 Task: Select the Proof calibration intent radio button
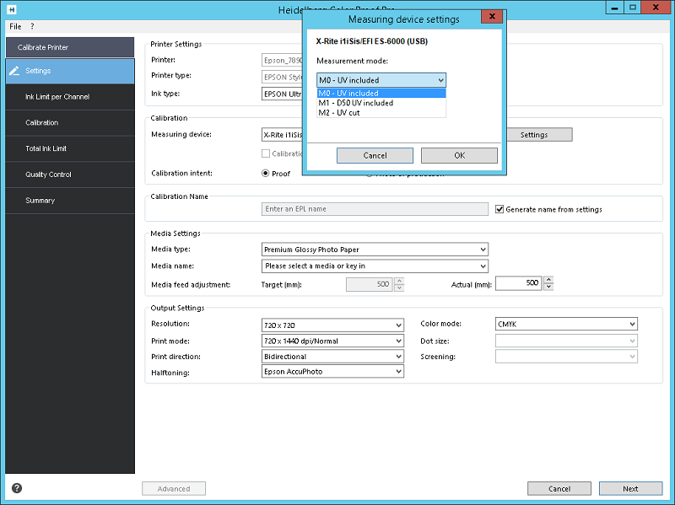click(266, 173)
